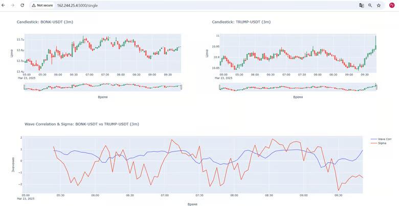Open the browser profile avatar
This screenshot has height=206, width=399.
[x=392, y=5]
